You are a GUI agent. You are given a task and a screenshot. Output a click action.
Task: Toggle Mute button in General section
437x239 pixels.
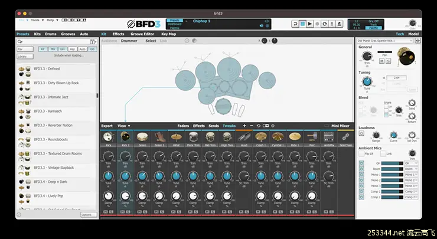click(x=382, y=61)
